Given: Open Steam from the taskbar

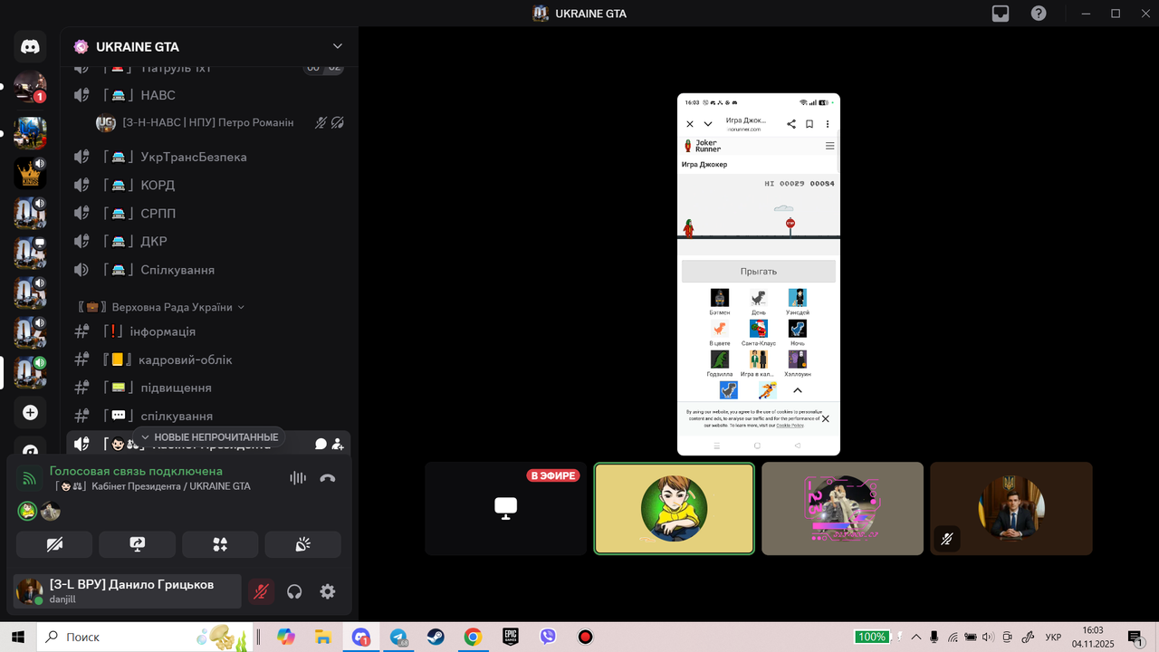Looking at the screenshot, I should [x=436, y=637].
